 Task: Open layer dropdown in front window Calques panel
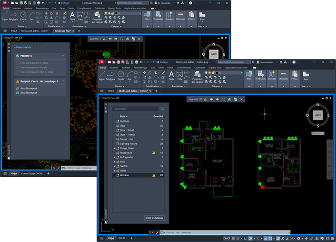pos(242,73)
